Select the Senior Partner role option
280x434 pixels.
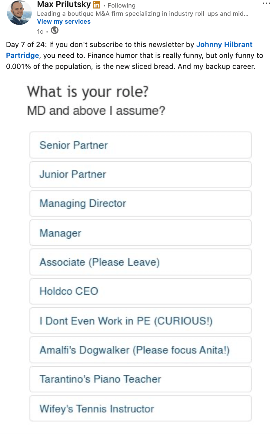(140, 145)
